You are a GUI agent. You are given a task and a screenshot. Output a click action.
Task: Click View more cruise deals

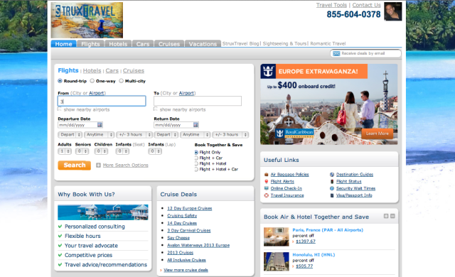click(x=186, y=270)
